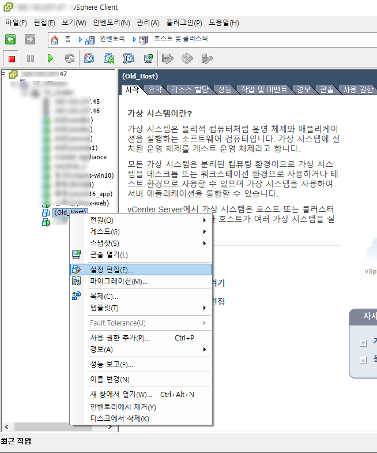377x453 pixels.
Task: Go to Home via house icon
Action: [x=55, y=40]
